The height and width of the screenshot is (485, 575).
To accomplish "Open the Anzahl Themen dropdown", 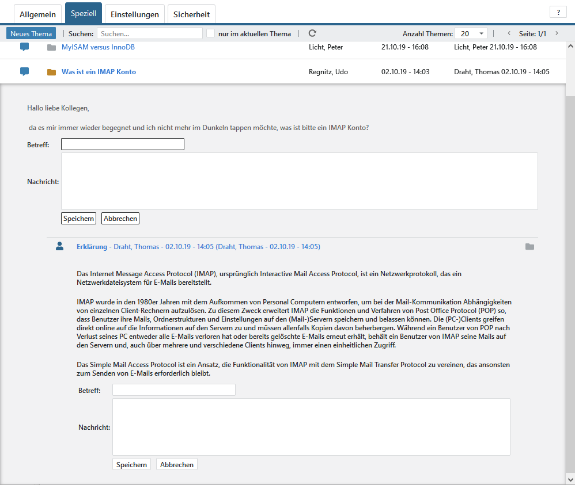I will tap(471, 33).
